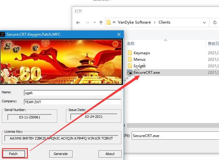Select the Issue Date value 02-24-2021
The height and width of the screenshot is (160, 219).
94,117
